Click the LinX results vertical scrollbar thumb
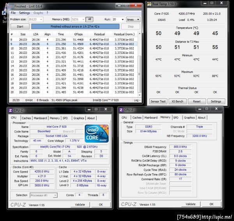Screen dimensions: 234x221 (139, 74)
